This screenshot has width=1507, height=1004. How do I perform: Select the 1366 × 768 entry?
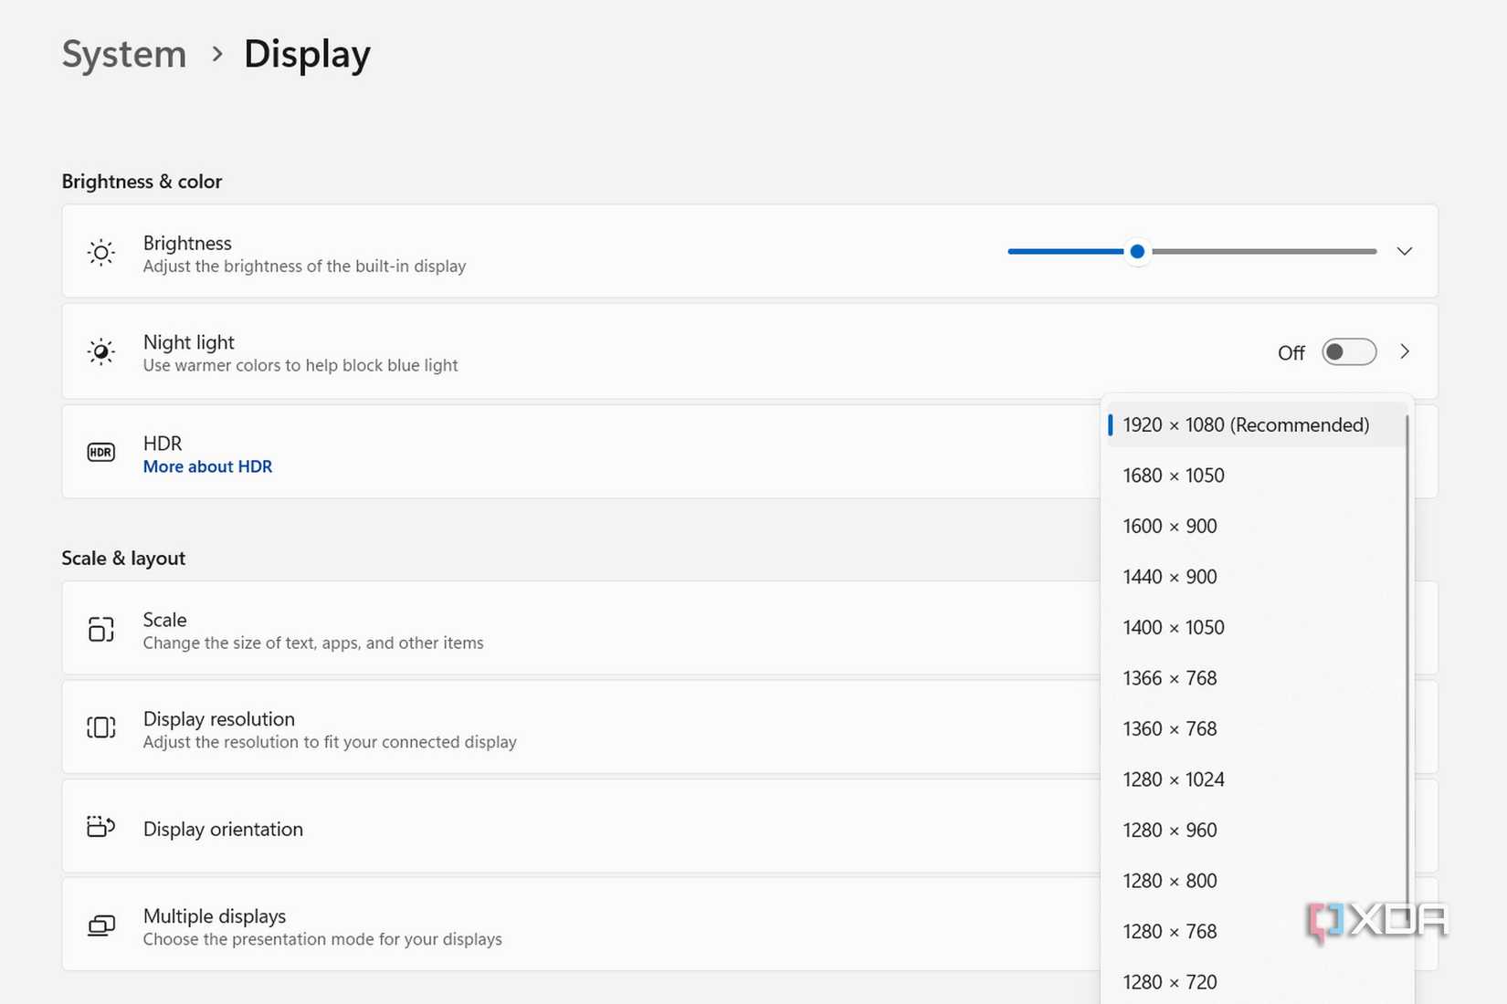click(1257, 678)
